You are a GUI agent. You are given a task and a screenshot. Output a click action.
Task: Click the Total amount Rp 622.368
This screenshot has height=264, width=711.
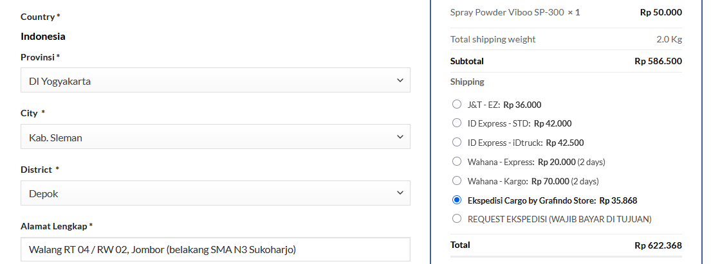(x=658, y=245)
